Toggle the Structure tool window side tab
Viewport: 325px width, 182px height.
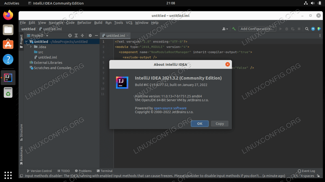(21, 132)
